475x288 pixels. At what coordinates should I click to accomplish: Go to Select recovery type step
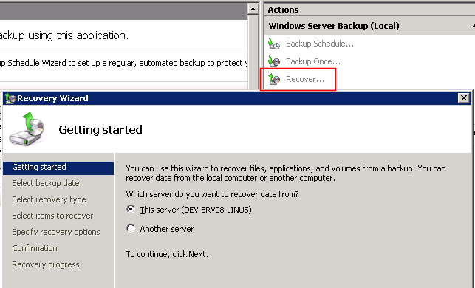(49, 199)
